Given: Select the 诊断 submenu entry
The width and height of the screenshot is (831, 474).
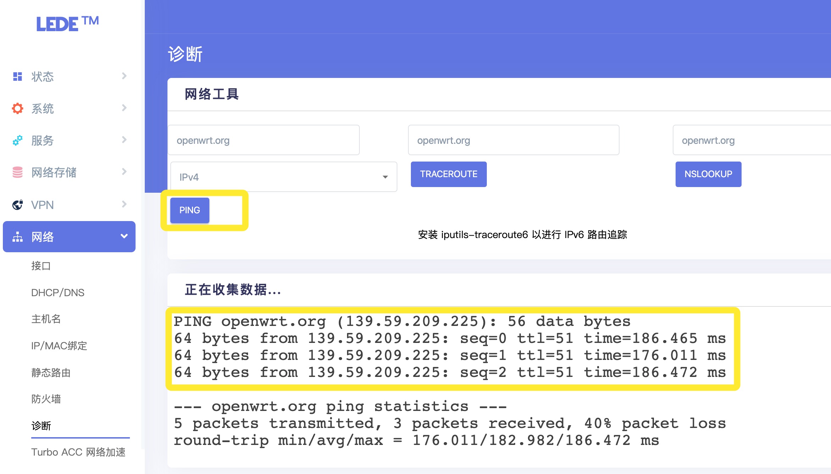Looking at the screenshot, I should coord(41,425).
